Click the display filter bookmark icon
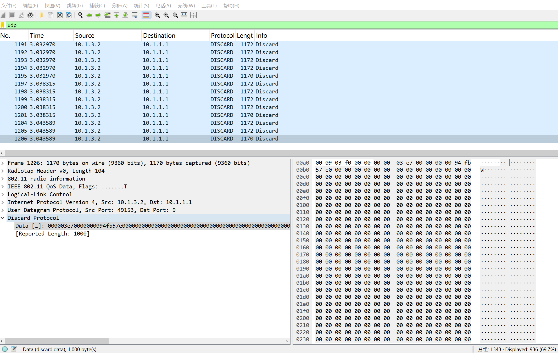Screen dimensions: 558x353 (3, 25)
